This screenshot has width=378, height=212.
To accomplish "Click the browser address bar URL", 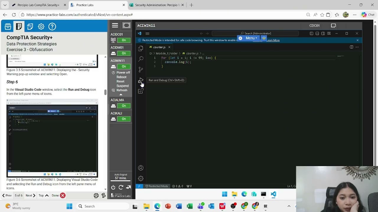I will click(79, 15).
